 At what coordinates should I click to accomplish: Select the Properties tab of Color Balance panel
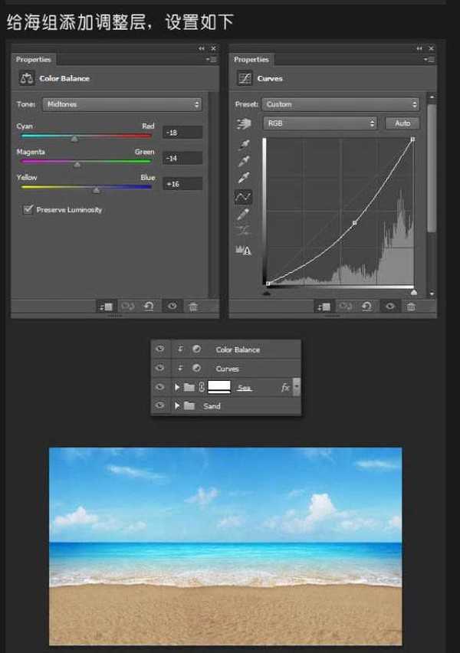33,60
